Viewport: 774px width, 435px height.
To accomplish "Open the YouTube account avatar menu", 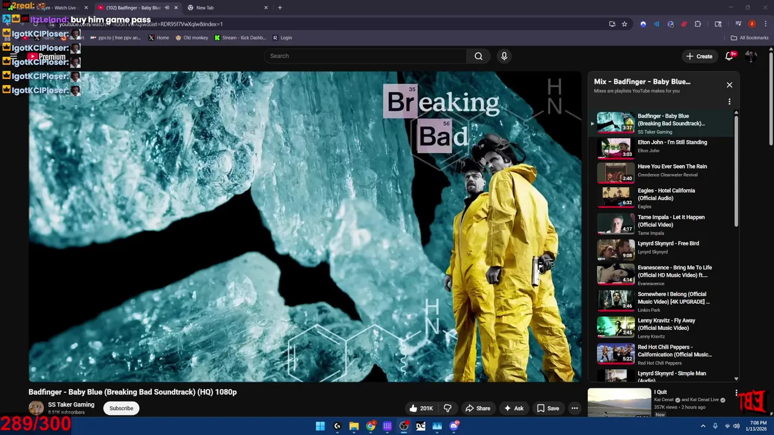I will tap(751, 56).
